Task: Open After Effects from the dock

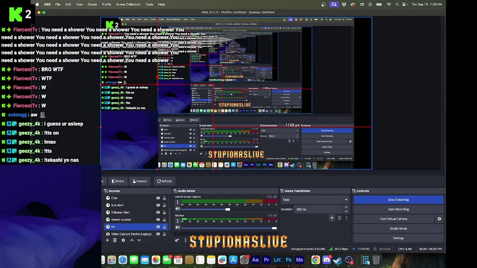Action: [255, 260]
